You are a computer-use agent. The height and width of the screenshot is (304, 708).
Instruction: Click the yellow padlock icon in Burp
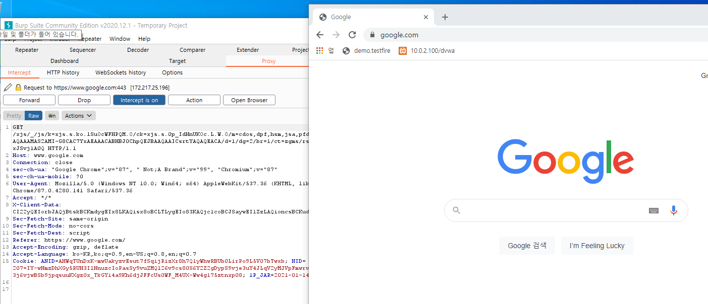pyautogui.click(x=18, y=87)
